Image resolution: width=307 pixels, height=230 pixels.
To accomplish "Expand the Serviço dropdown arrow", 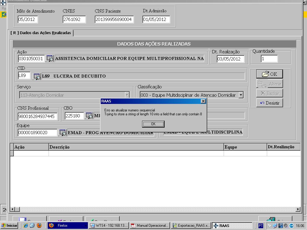I will 127,95.
